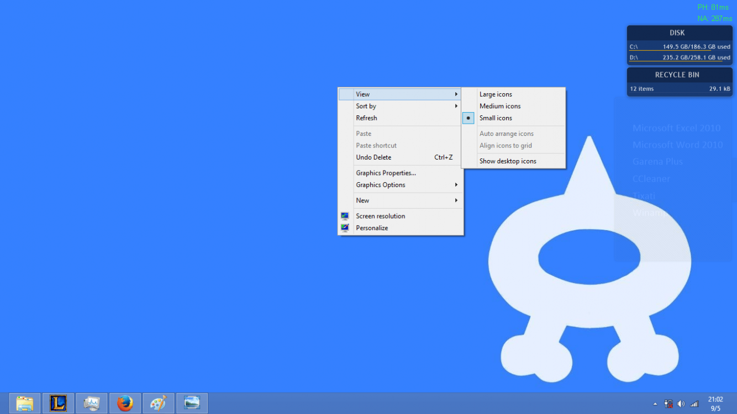Click the Paste shortcut entry

pyautogui.click(x=401, y=145)
